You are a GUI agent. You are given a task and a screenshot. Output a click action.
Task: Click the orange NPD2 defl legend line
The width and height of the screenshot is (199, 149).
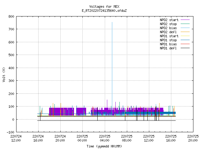coord(185,32)
